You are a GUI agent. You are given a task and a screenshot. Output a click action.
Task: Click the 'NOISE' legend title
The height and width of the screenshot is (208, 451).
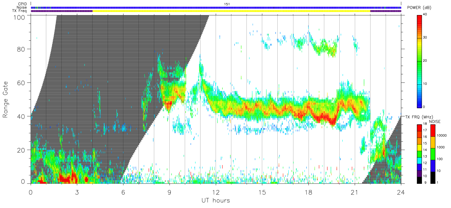tap(435, 121)
